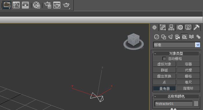Click the 点 helper button

pyautogui.click(x=164, y=82)
